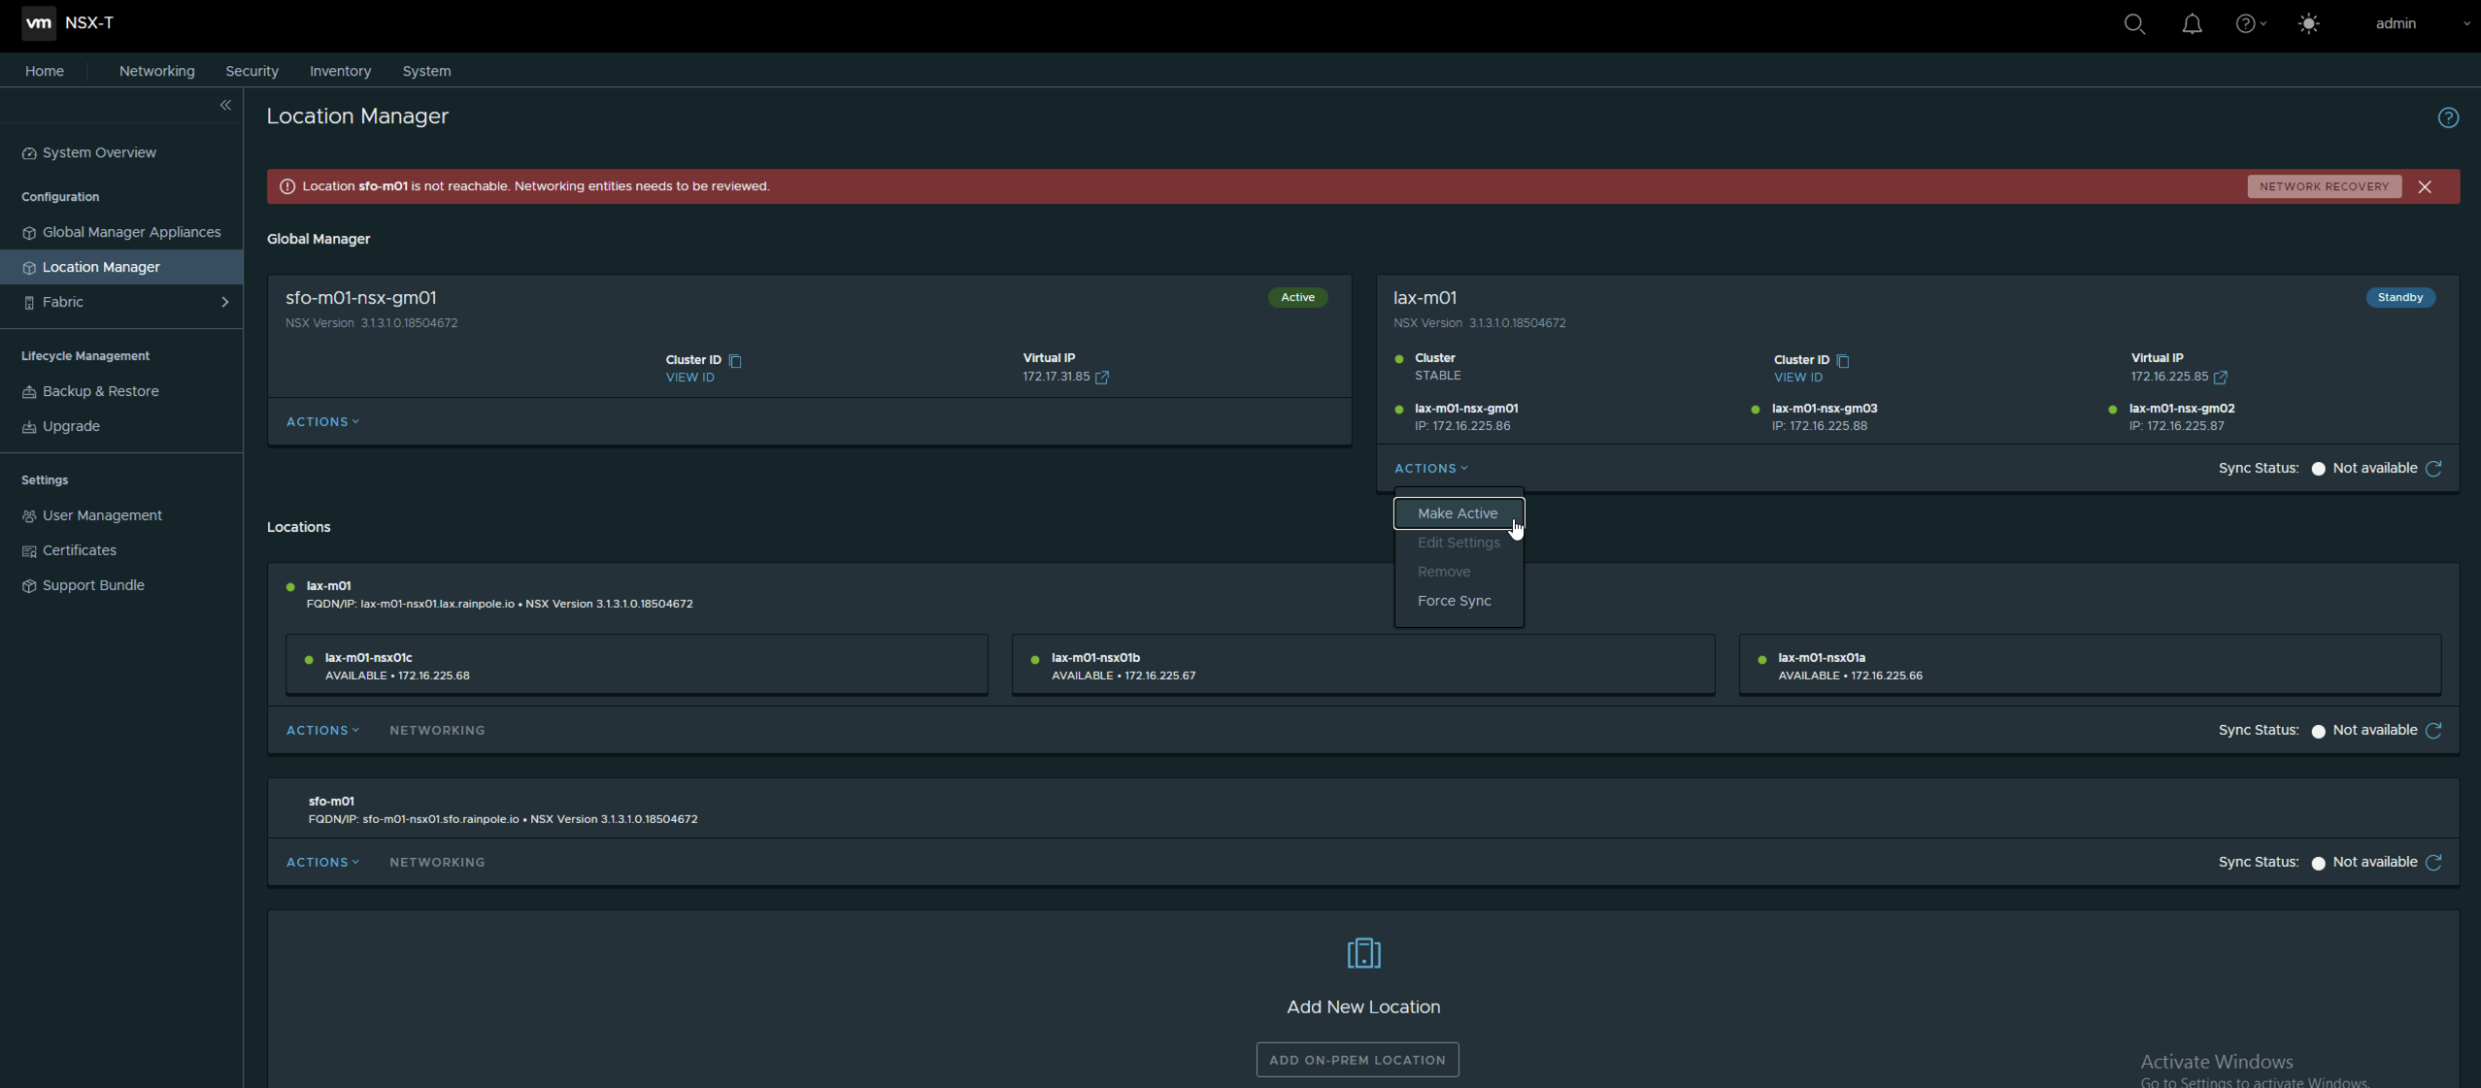Image resolution: width=2481 pixels, height=1088 pixels.
Task: Dismiss the sfo-m01 not reachable alert
Action: pyautogui.click(x=2425, y=187)
